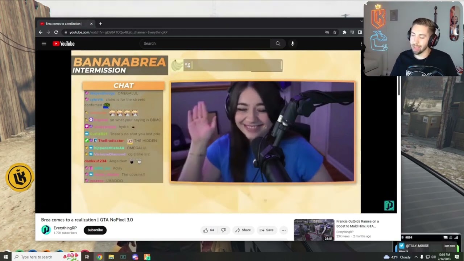Click the video player area
Screen dimensions: 464x261
[x=216, y=132]
